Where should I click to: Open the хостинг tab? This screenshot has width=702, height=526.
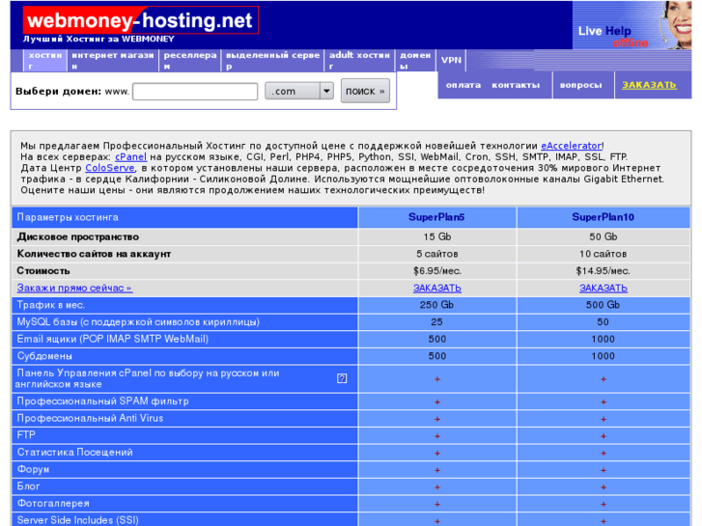[x=44, y=61]
